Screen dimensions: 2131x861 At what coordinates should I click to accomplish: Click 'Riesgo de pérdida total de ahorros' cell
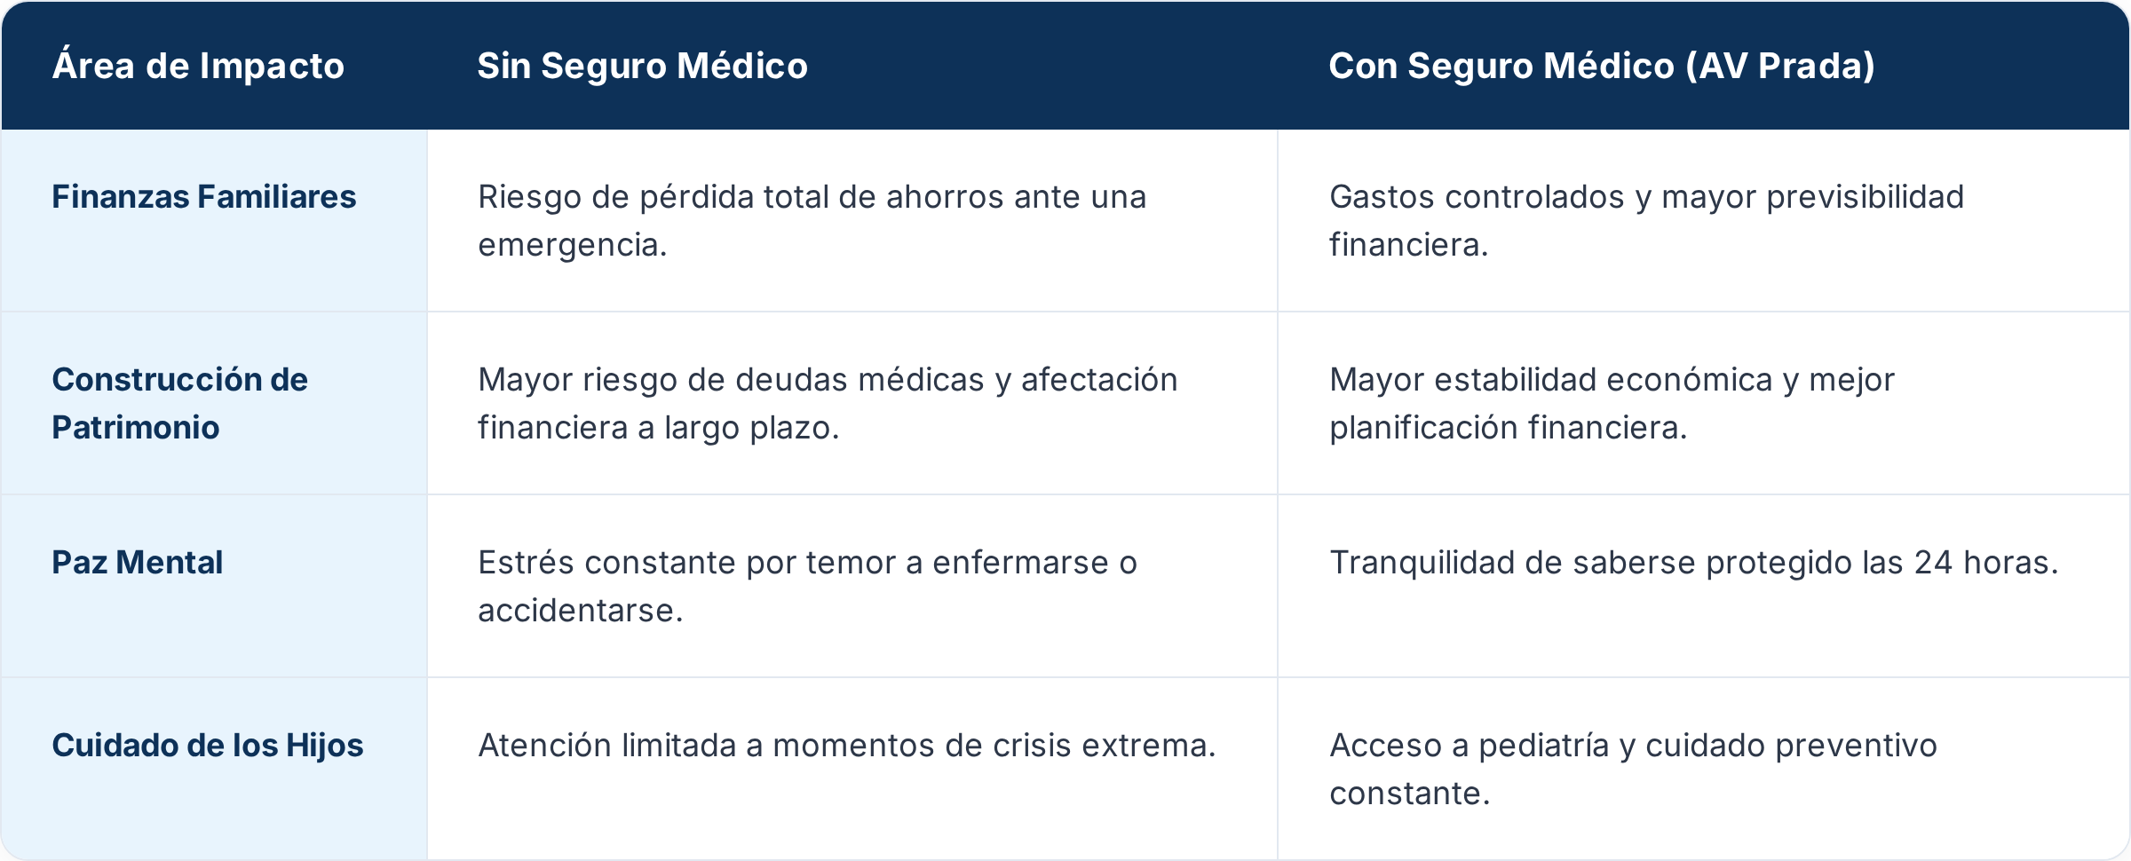click(812, 220)
